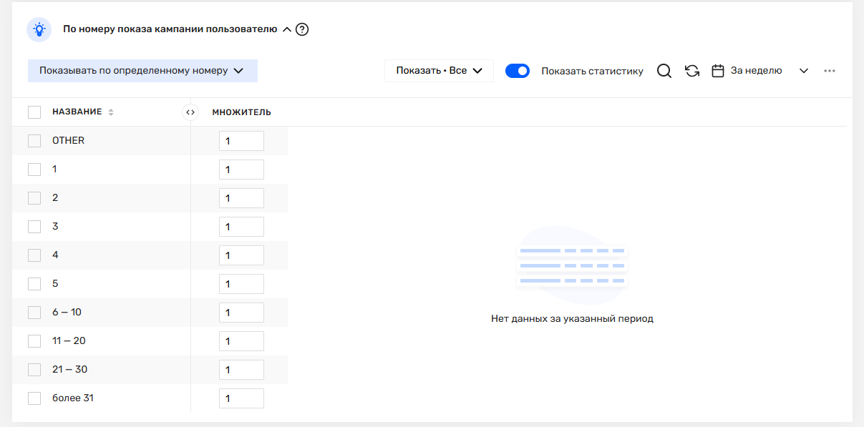Image resolution: width=864 pixels, height=427 pixels.
Task: Toggle the Показать статистику switch
Action: click(x=518, y=71)
